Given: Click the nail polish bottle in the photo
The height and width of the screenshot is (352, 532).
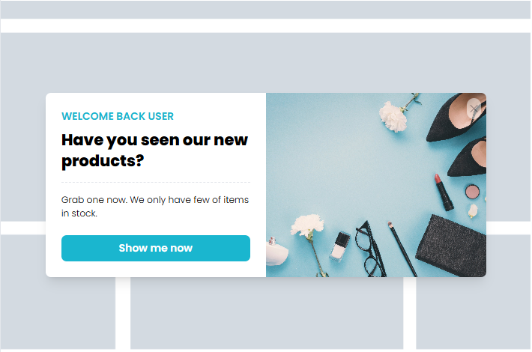Looking at the screenshot, I should pyautogui.click(x=340, y=246).
